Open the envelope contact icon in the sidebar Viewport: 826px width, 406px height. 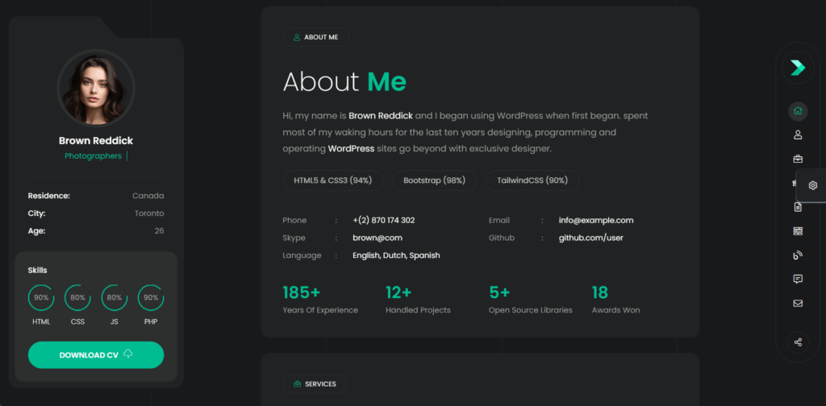798,304
